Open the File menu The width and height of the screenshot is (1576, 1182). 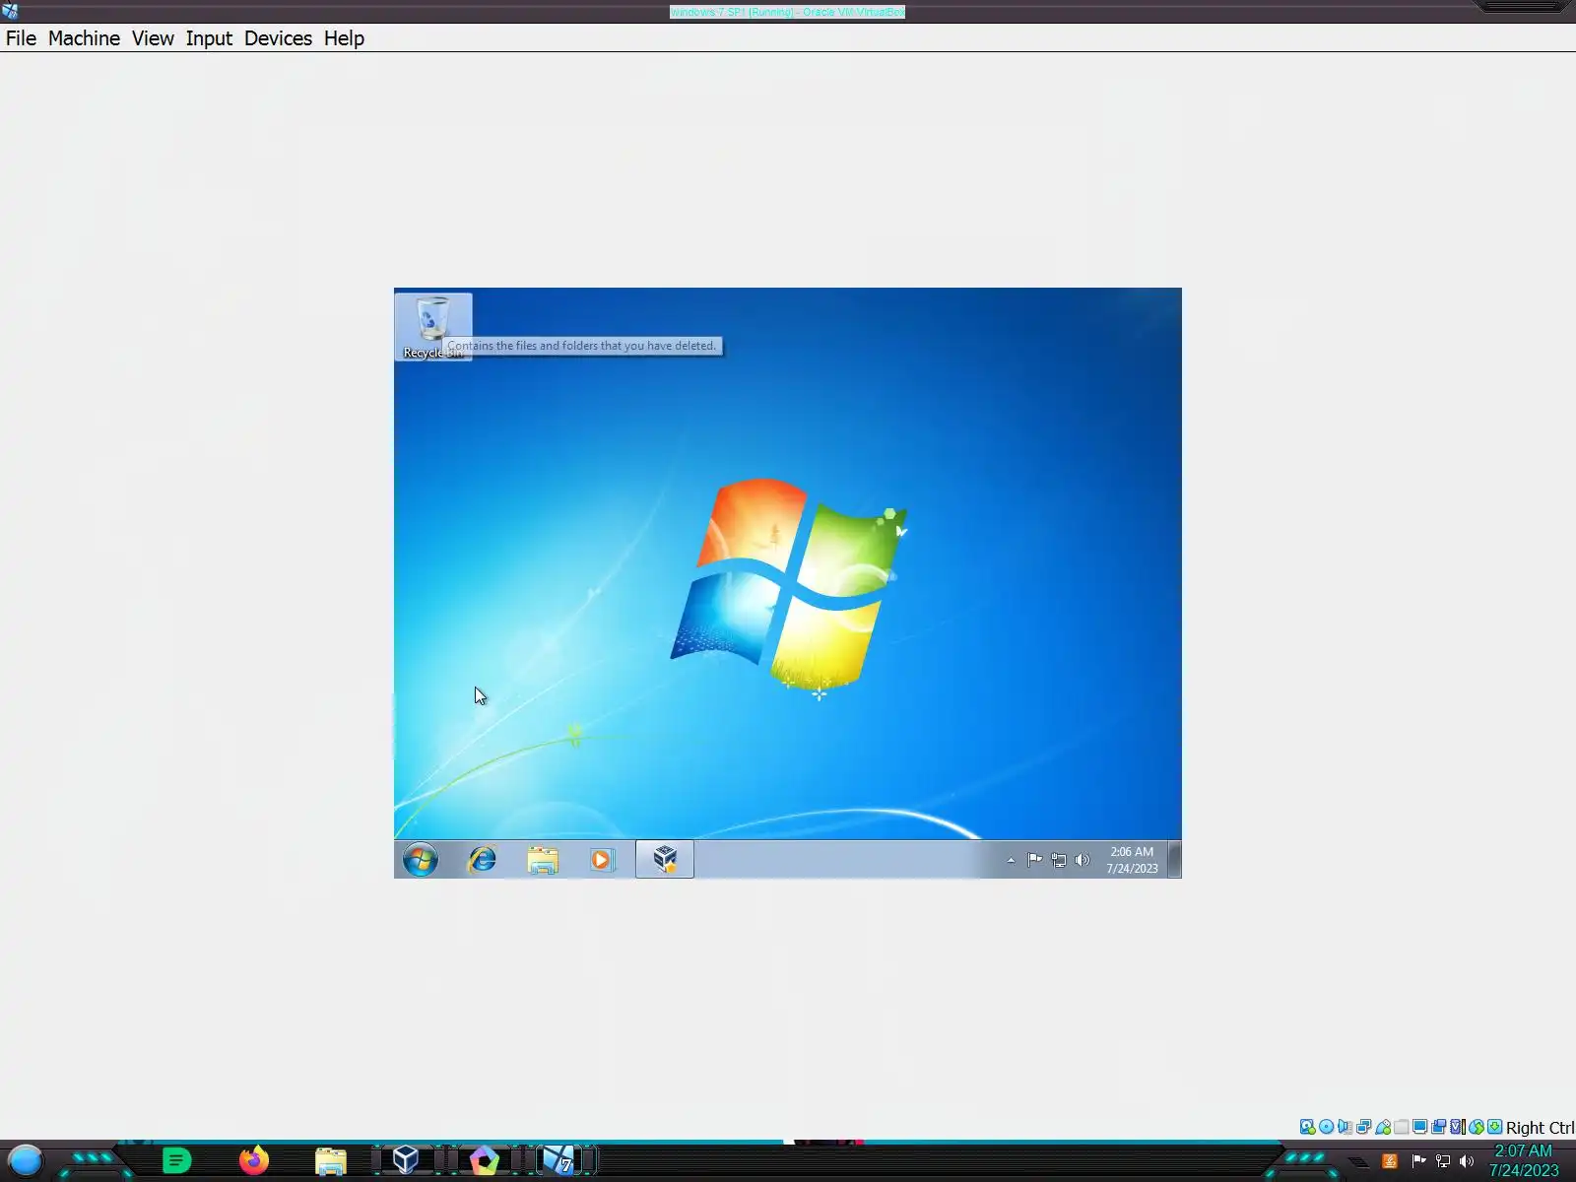click(x=21, y=38)
